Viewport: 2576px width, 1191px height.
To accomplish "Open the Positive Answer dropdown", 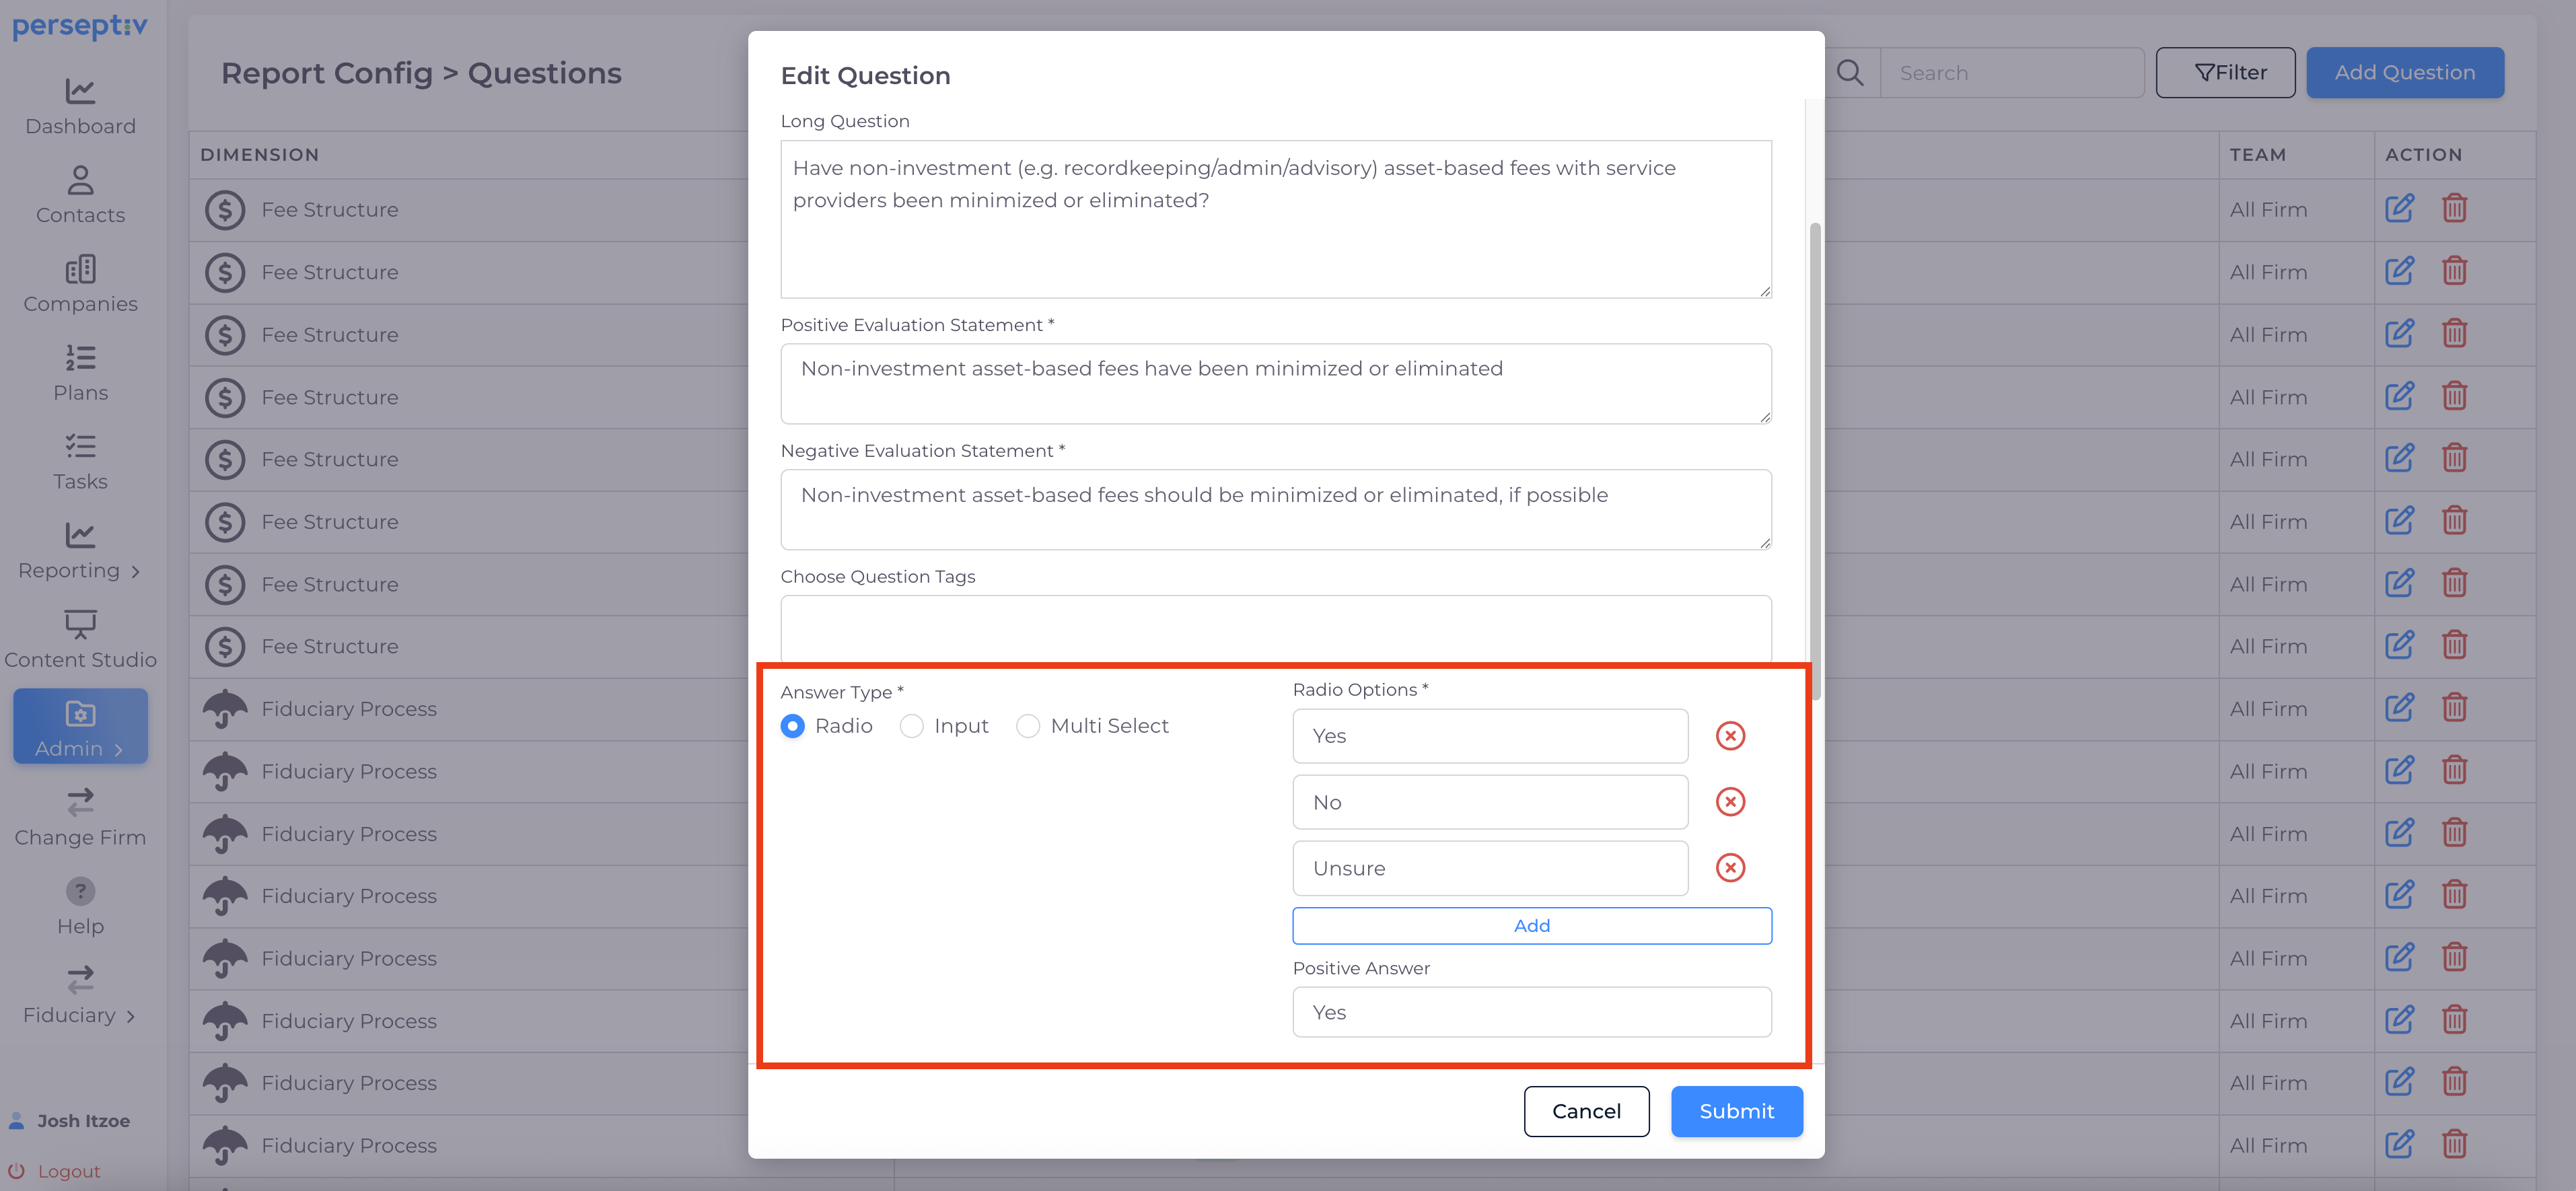I will click(1531, 1012).
